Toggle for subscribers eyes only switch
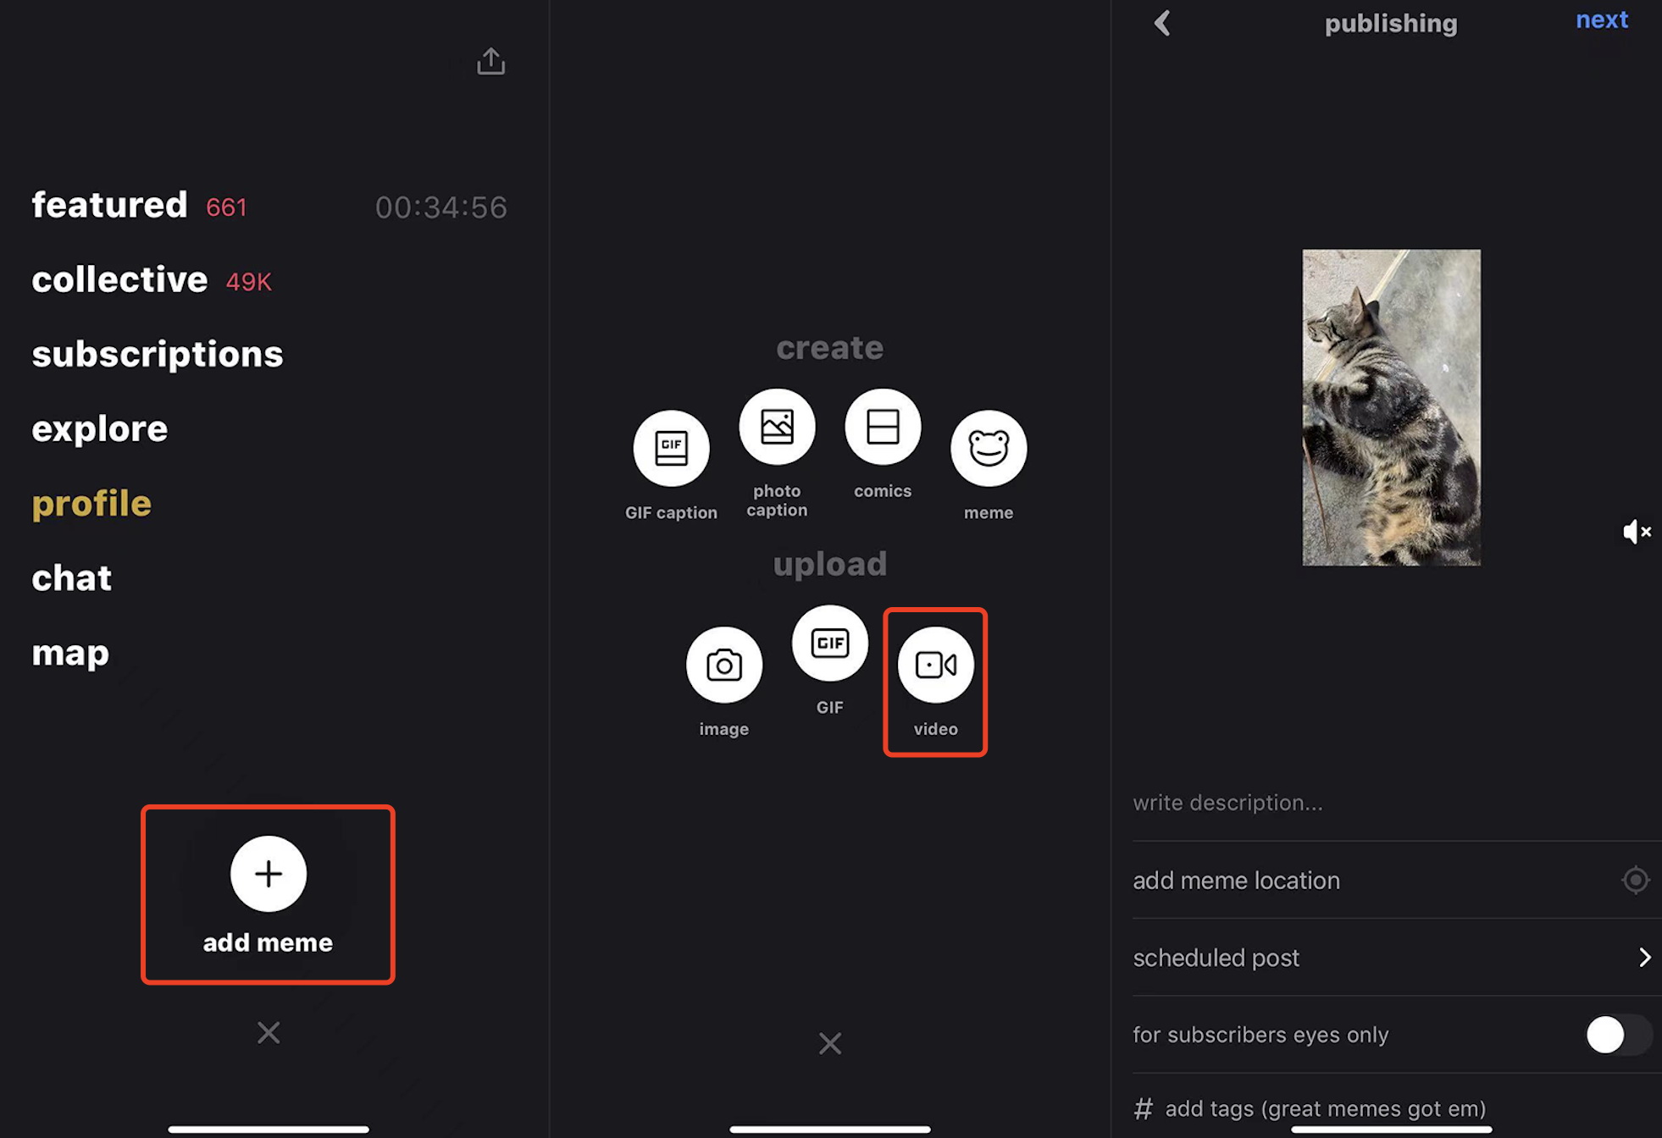This screenshot has height=1138, width=1662. (1616, 1035)
